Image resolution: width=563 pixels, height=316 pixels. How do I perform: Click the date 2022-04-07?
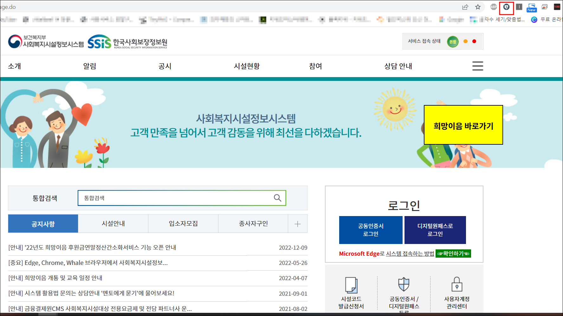click(x=293, y=278)
